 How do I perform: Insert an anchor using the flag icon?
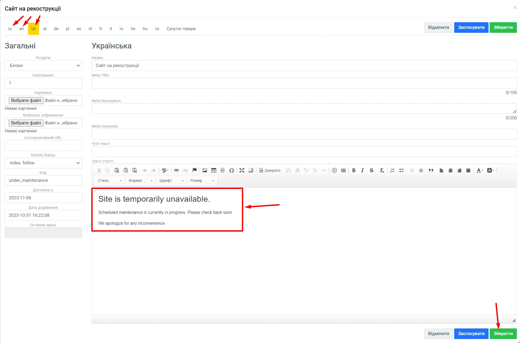tap(195, 170)
